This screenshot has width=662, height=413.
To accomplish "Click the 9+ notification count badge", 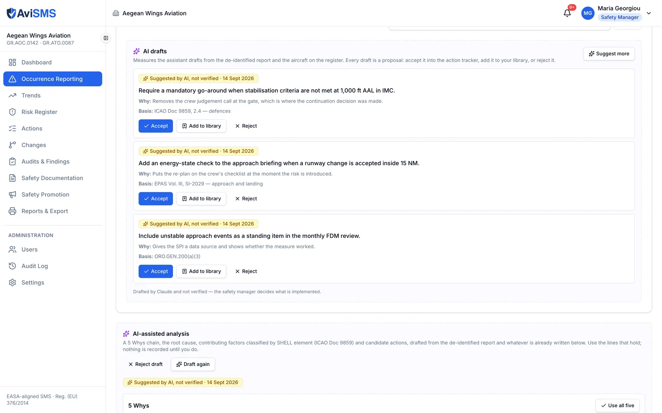I will [572, 7].
